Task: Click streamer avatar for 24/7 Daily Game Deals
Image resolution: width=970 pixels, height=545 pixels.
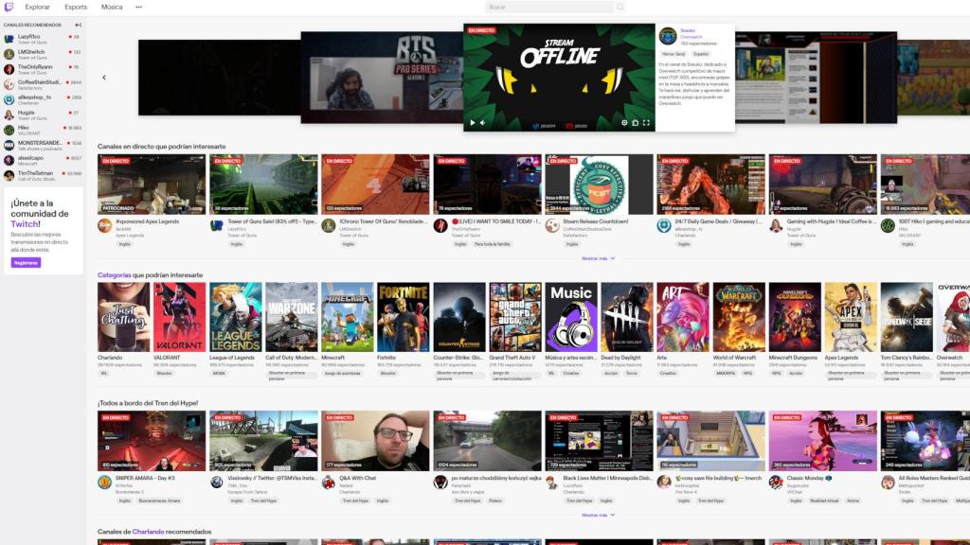Action: 664,226
